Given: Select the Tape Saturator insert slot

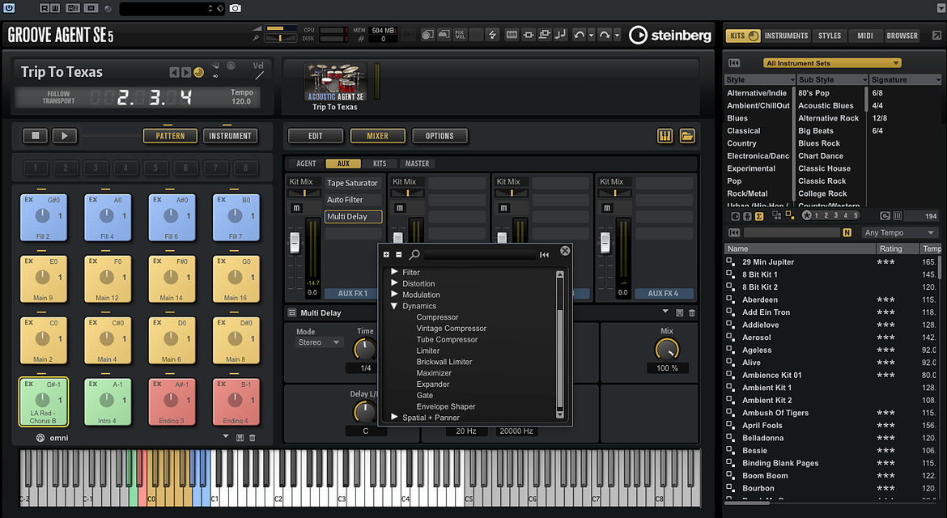Looking at the screenshot, I should [x=353, y=183].
